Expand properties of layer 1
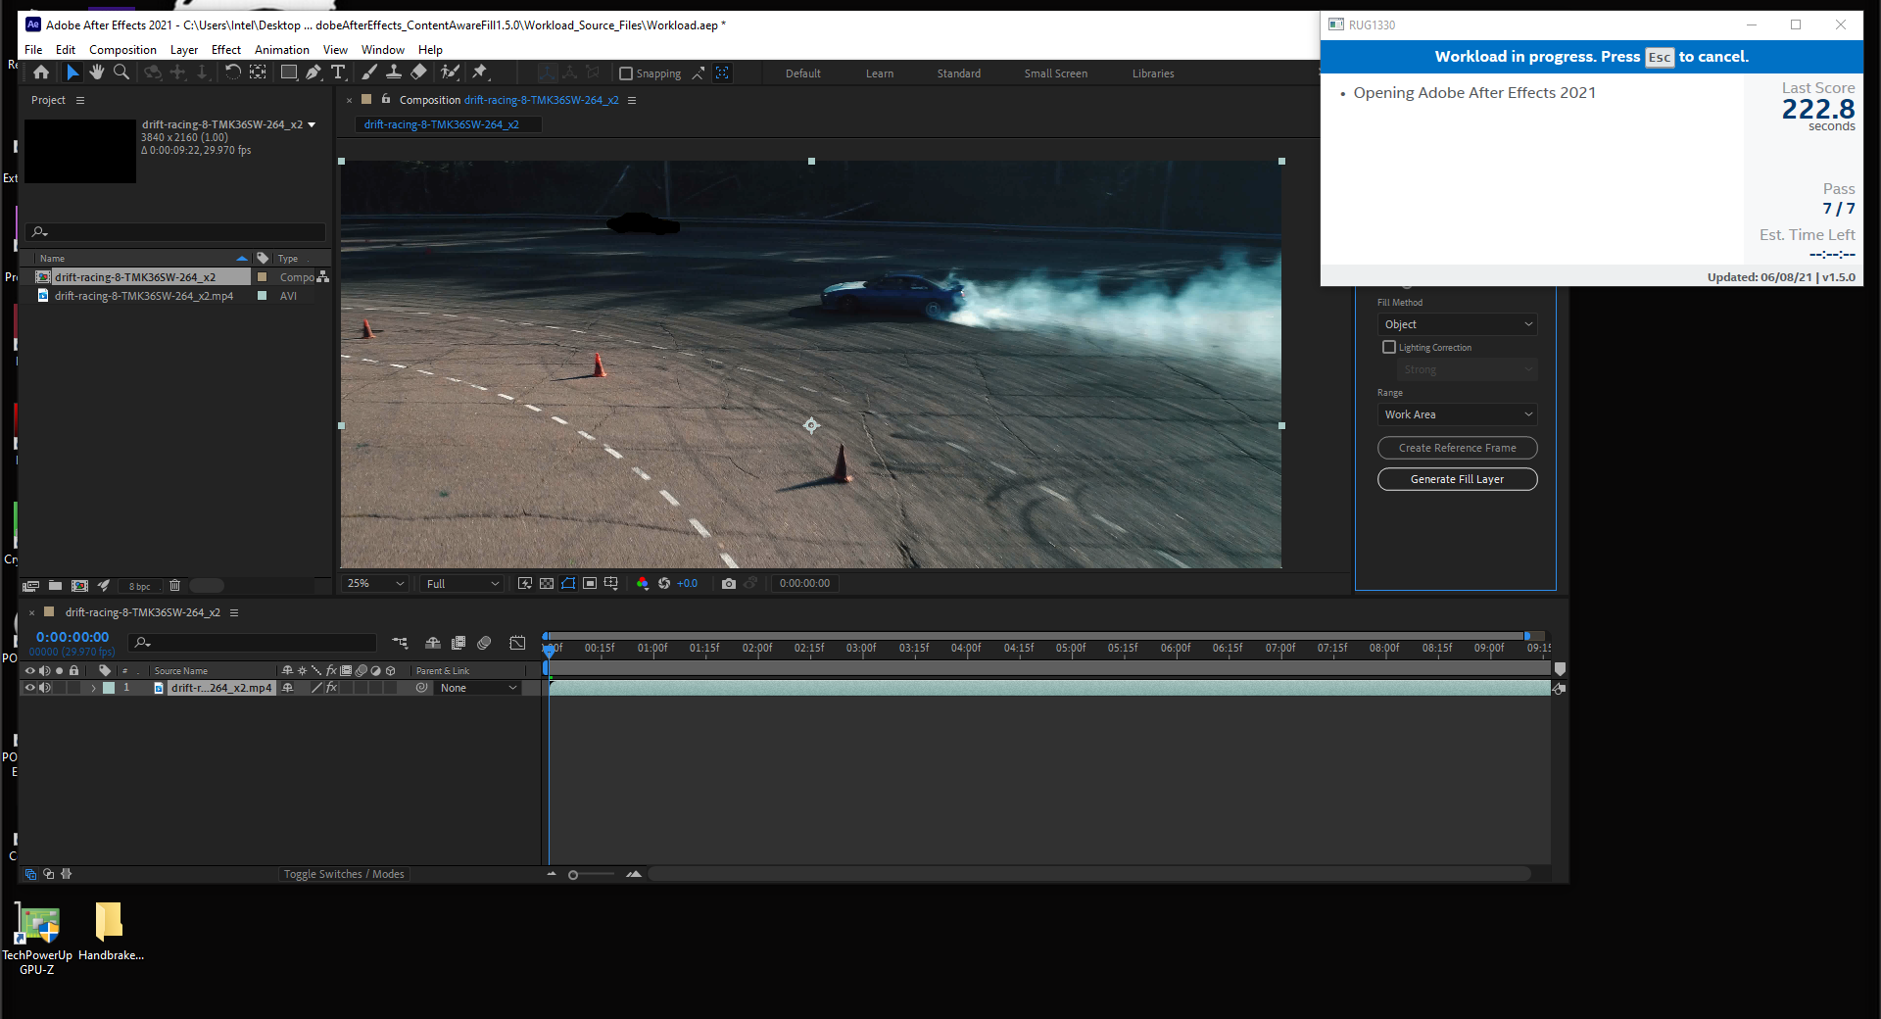This screenshot has height=1019, width=1881. point(93,688)
